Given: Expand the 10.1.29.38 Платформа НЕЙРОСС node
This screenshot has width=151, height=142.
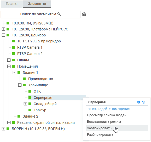Looking at the screenshot, I should tap(3, 29).
